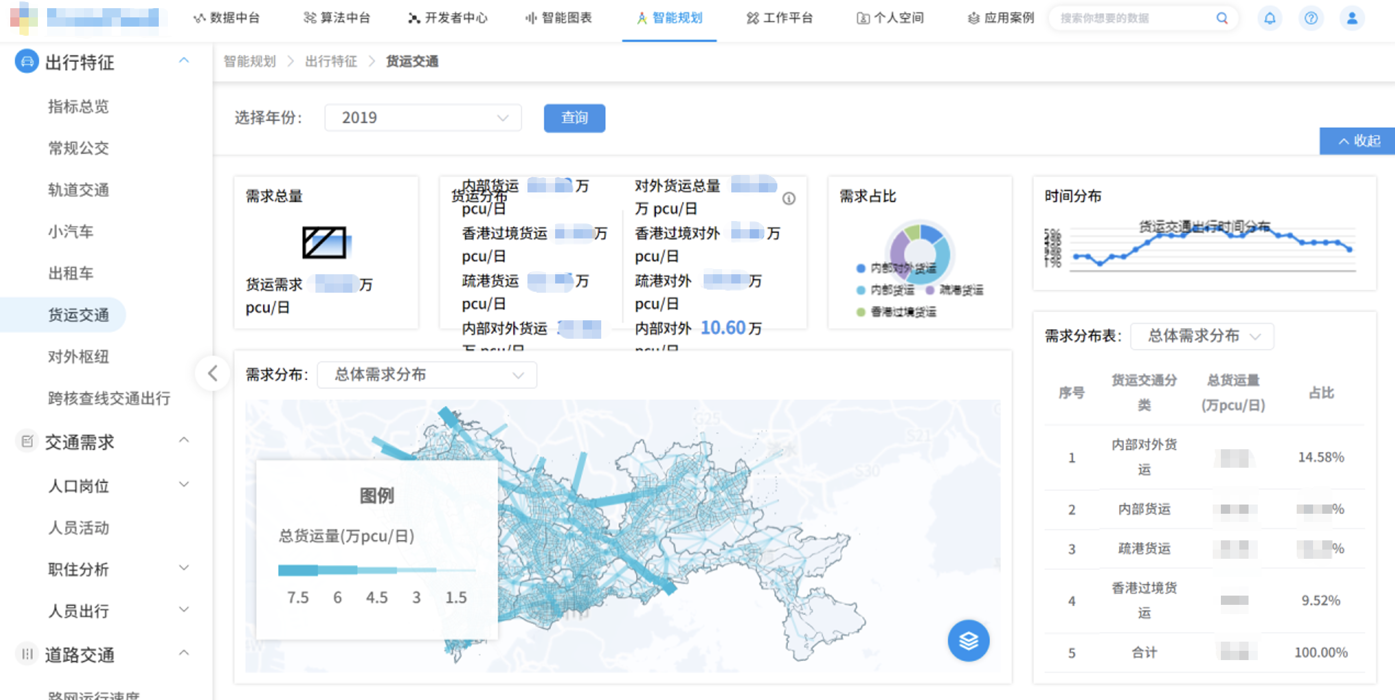Toggle 内部对外货运 legend in donut chart
The width and height of the screenshot is (1395, 700).
pyautogui.click(x=896, y=268)
